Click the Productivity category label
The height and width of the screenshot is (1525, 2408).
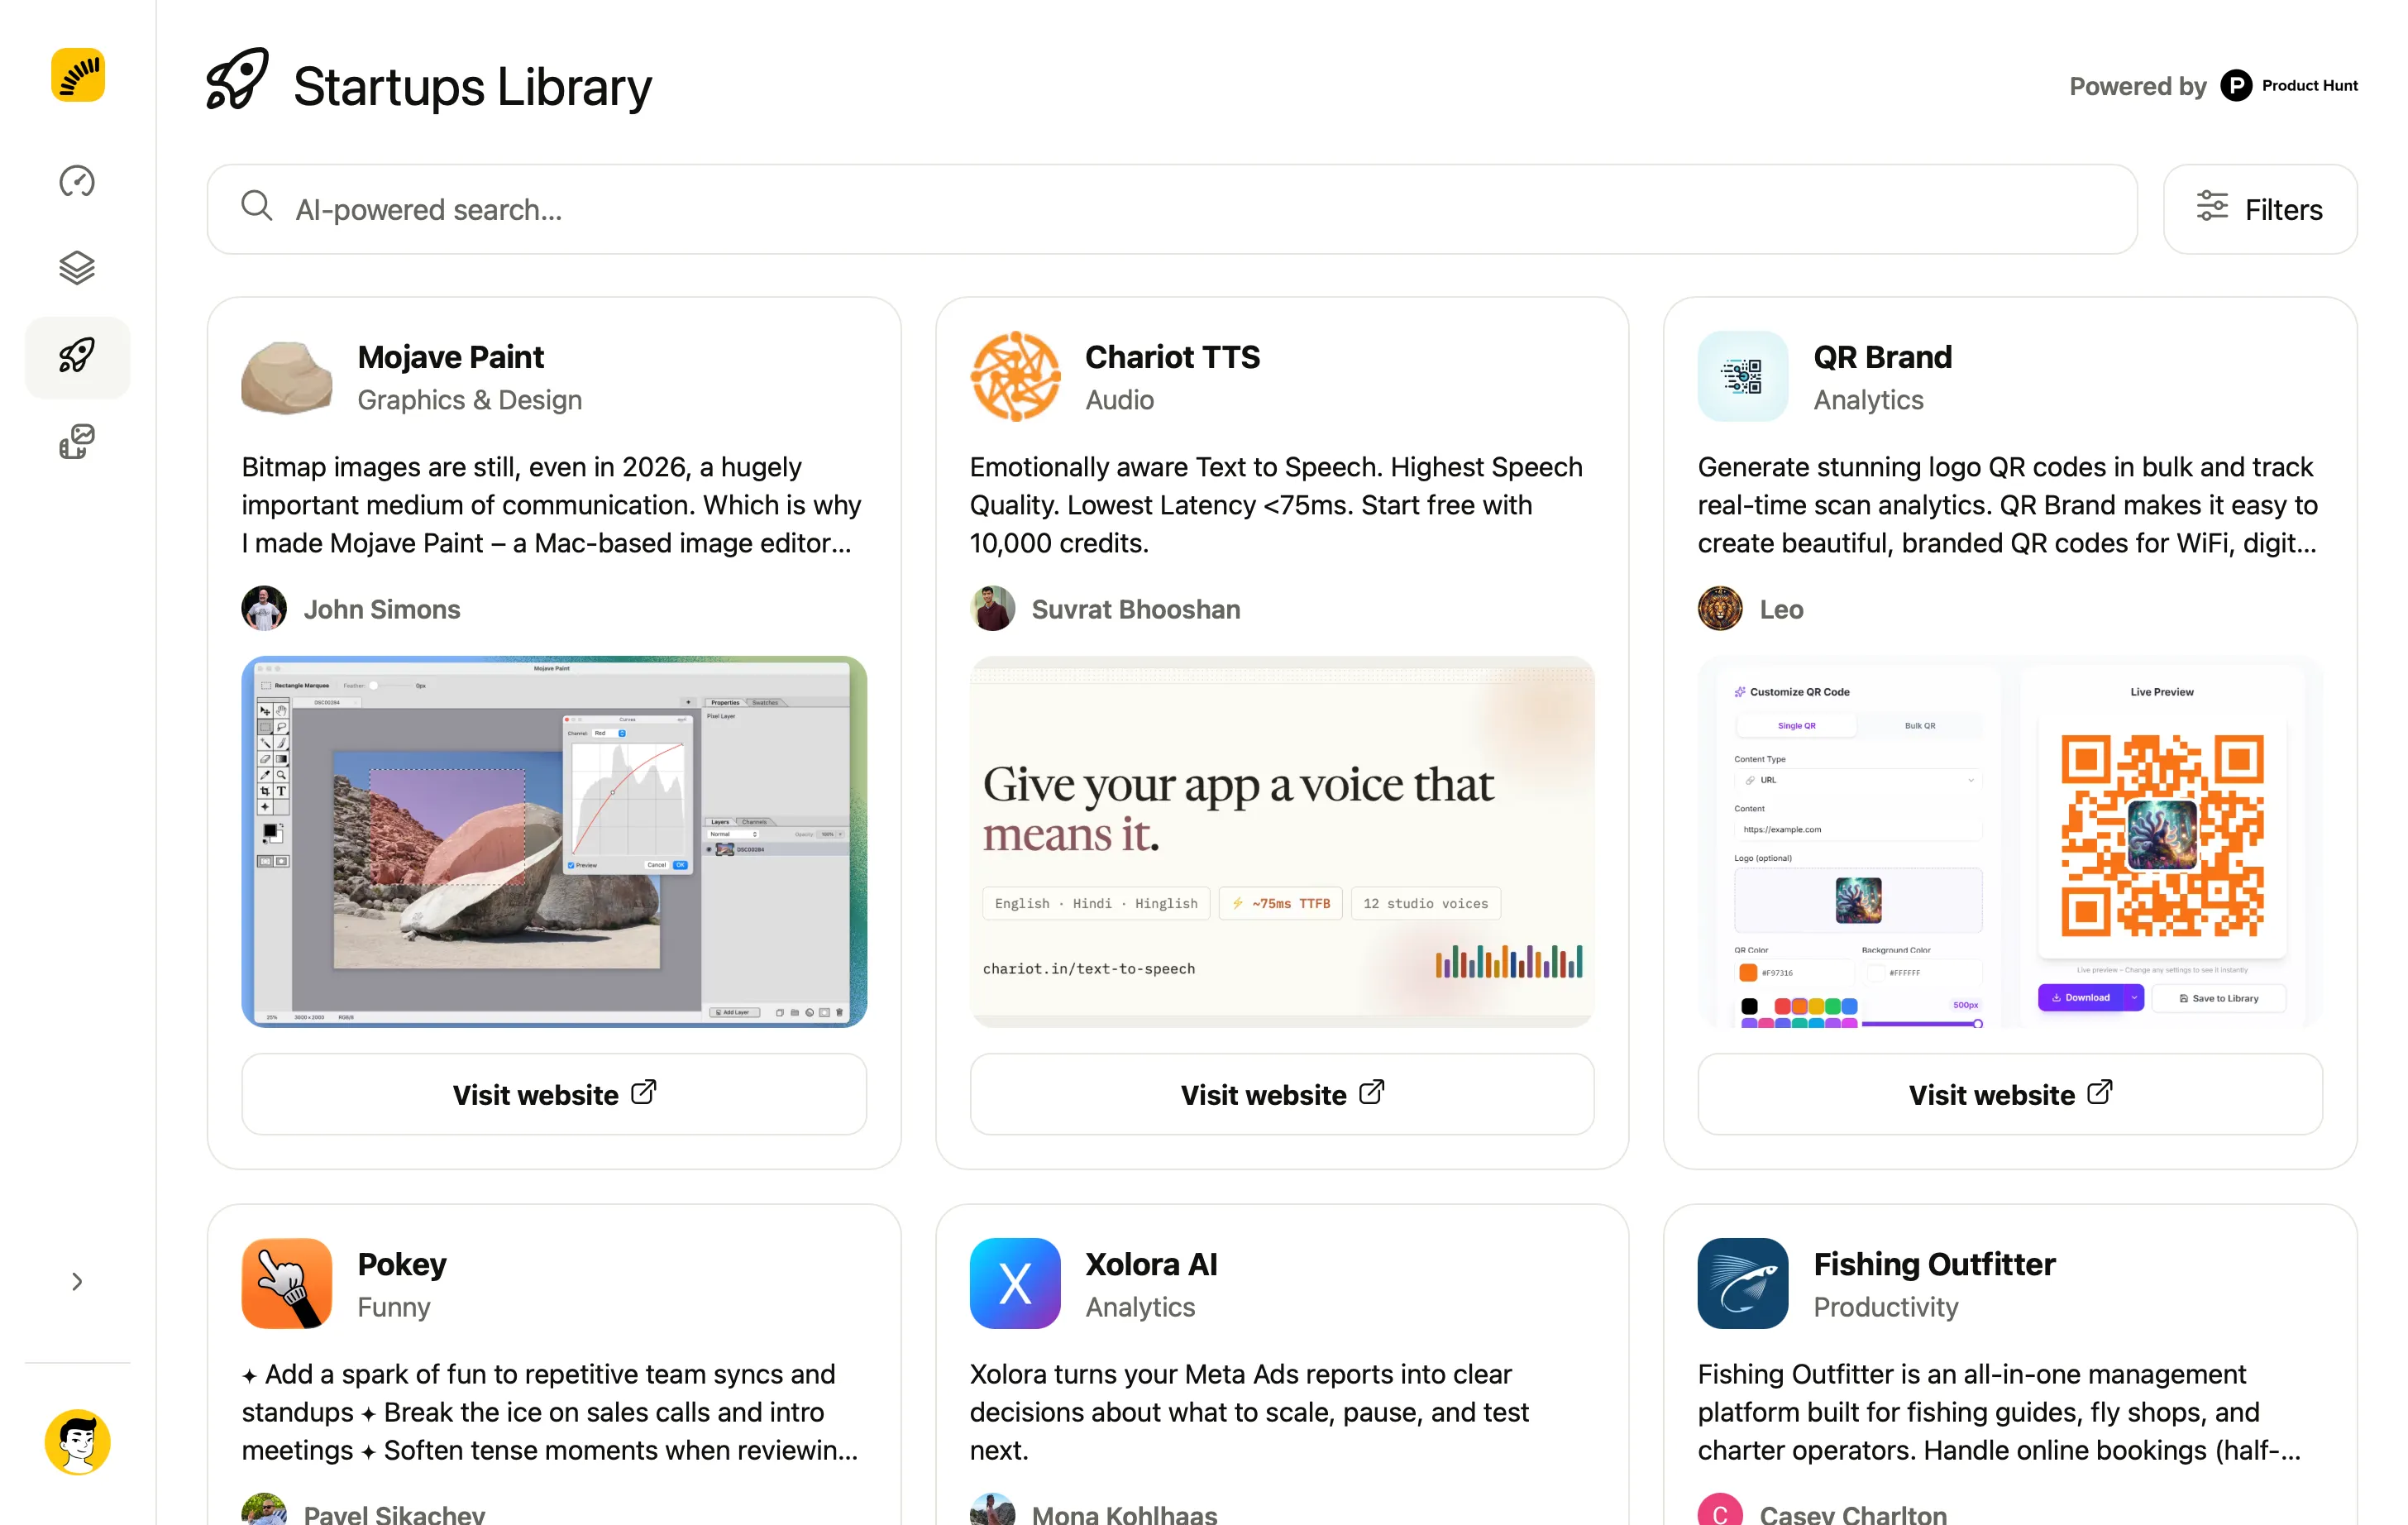tap(1886, 1307)
